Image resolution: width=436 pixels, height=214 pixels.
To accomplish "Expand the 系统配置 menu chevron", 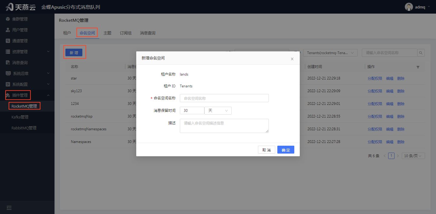I will point(48,84).
